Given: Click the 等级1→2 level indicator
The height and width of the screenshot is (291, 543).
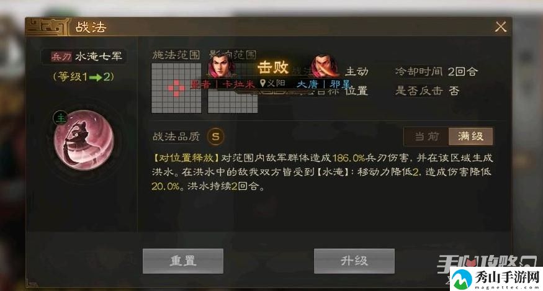Looking at the screenshot, I should pyautogui.click(x=83, y=76).
